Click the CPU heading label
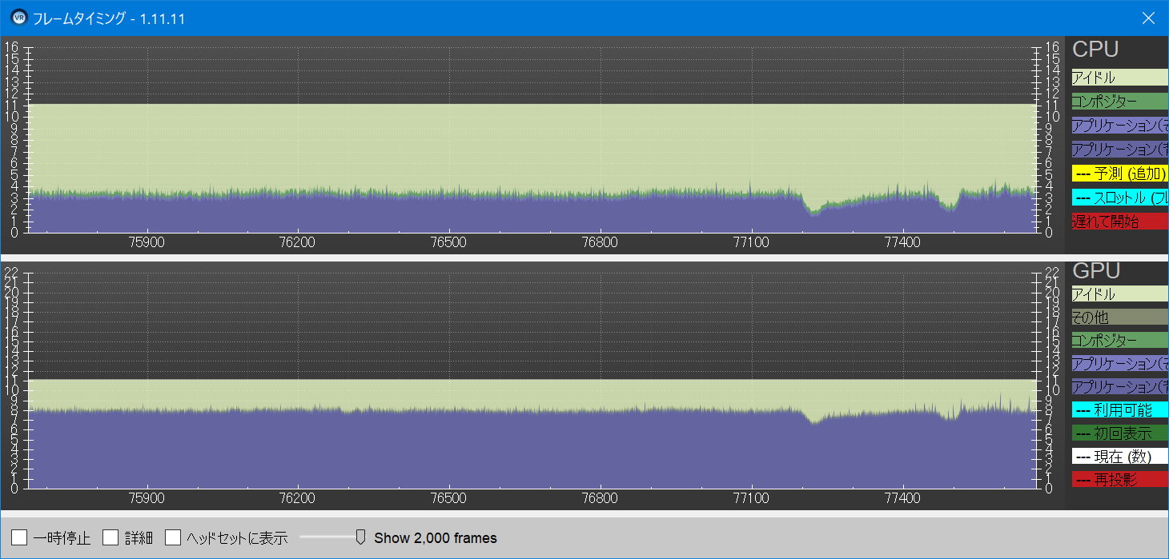 [1095, 50]
